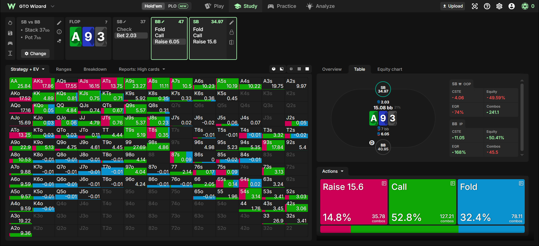Open the Strategy + EV dropdown
Screen dimensions: 539x246
coord(27,69)
